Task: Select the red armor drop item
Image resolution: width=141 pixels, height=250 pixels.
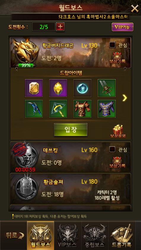Action: (x=82, y=109)
